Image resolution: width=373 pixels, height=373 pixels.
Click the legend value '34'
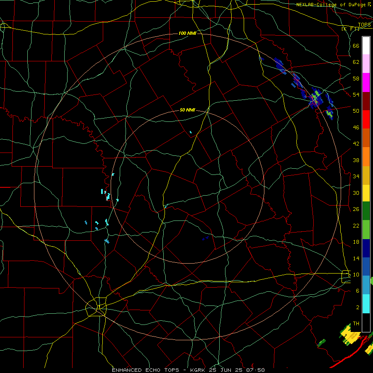[x=356, y=176]
